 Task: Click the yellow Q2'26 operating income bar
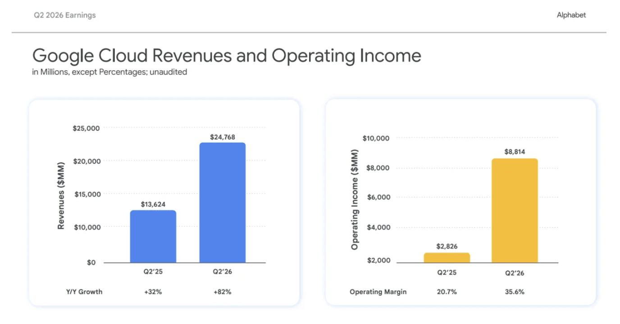point(515,211)
